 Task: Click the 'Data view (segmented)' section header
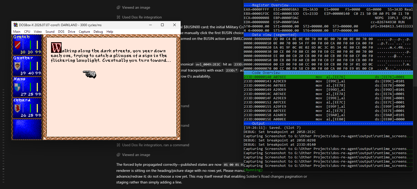point(328,35)
